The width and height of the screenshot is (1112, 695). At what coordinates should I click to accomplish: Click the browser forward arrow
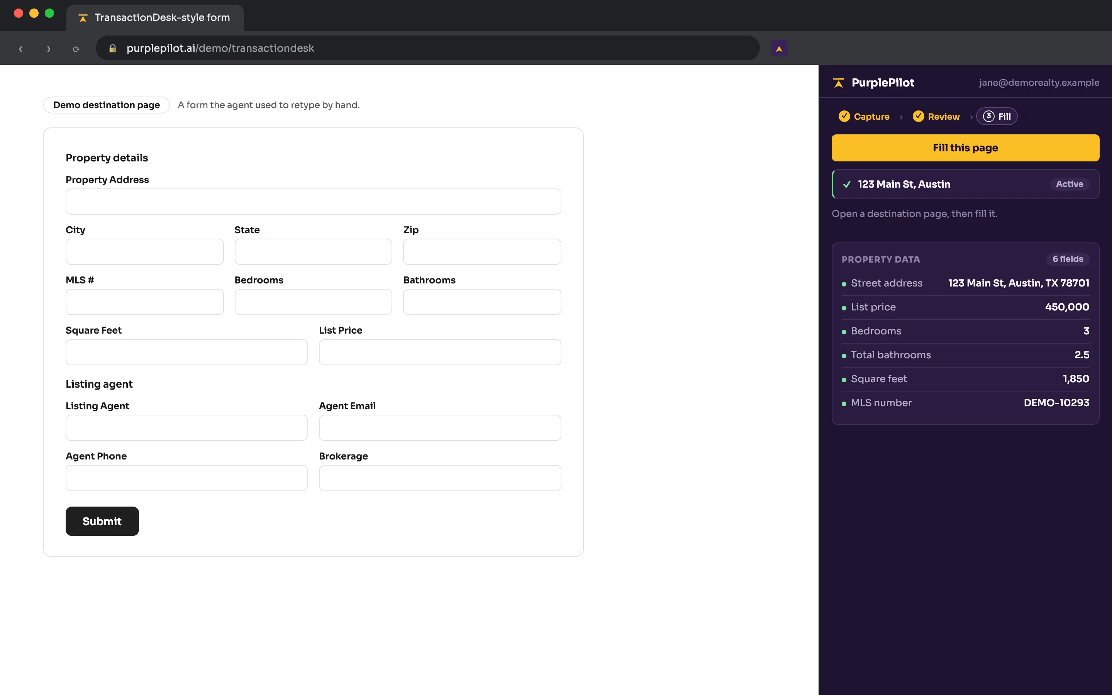point(49,48)
